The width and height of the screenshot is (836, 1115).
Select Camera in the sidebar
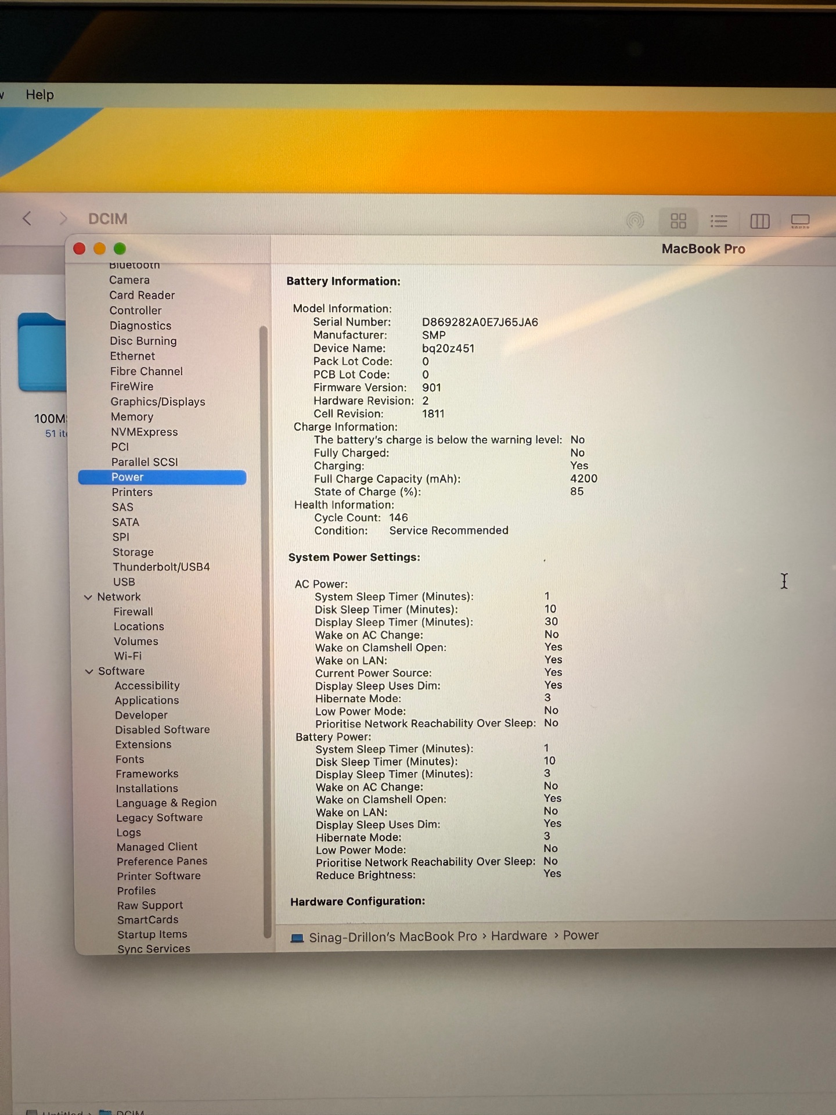[129, 280]
